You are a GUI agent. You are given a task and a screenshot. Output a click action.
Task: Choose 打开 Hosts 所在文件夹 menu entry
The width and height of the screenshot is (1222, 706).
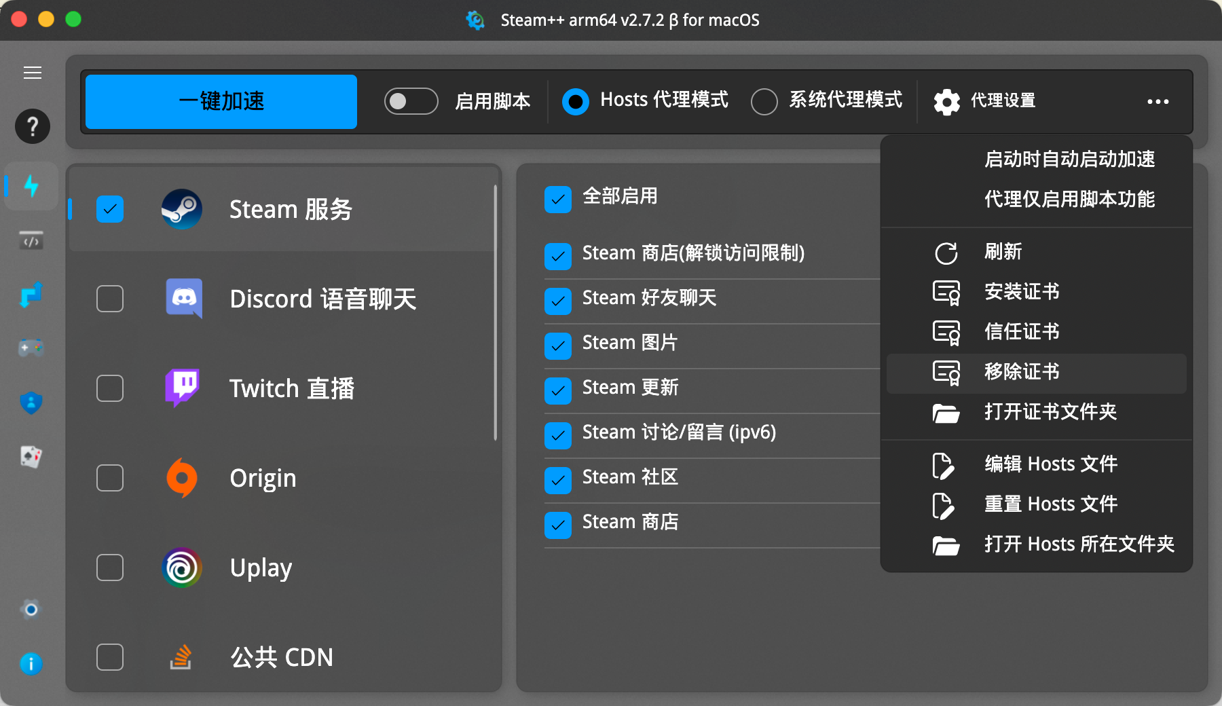(x=1036, y=545)
